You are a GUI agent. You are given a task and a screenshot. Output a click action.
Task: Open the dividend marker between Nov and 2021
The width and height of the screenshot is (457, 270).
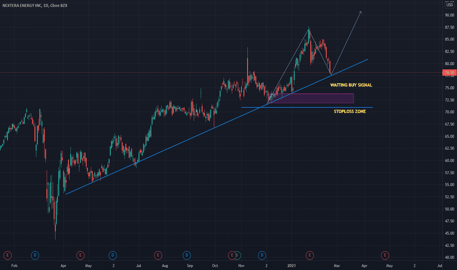[262, 255]
